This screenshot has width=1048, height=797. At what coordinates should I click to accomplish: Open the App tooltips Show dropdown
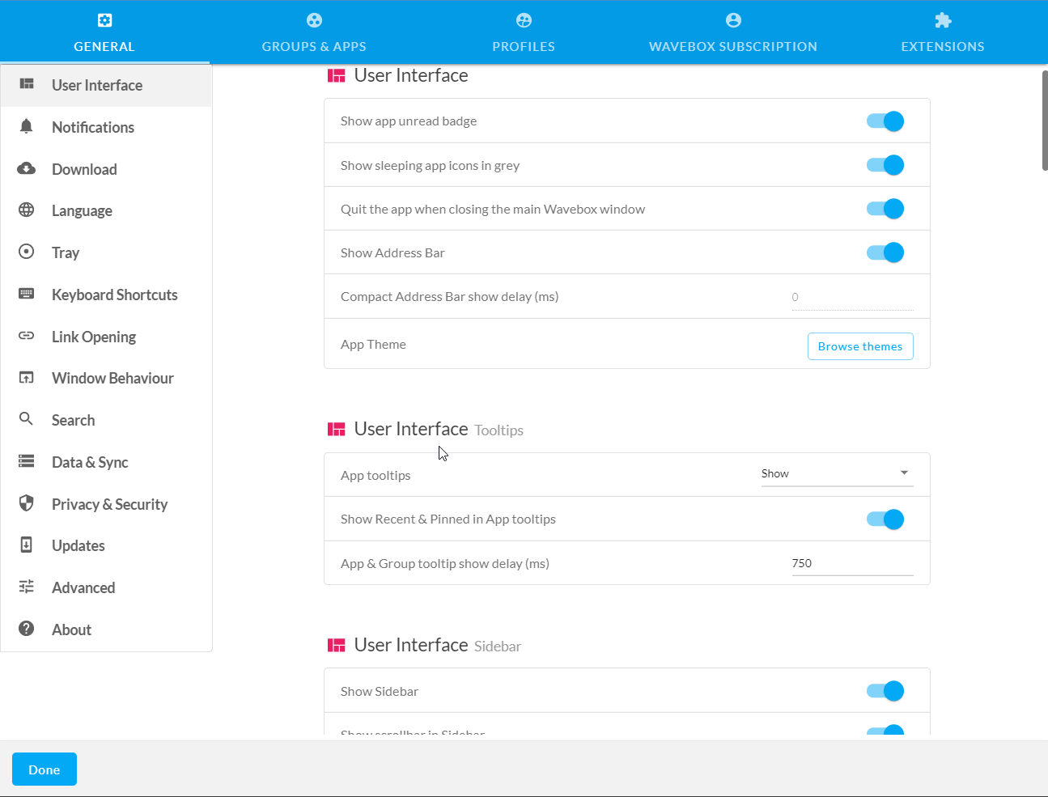pos(837,474)
